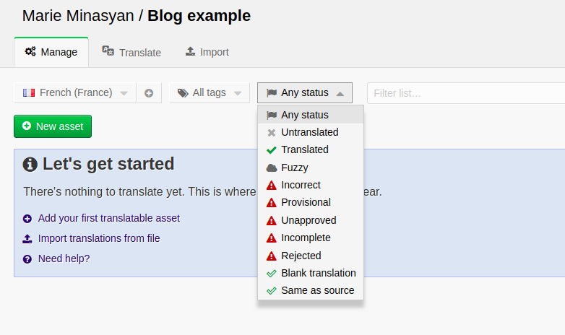Click the tags icon in All tags
The height and width of the screenshot is (335, 565).
click(183, 93)
